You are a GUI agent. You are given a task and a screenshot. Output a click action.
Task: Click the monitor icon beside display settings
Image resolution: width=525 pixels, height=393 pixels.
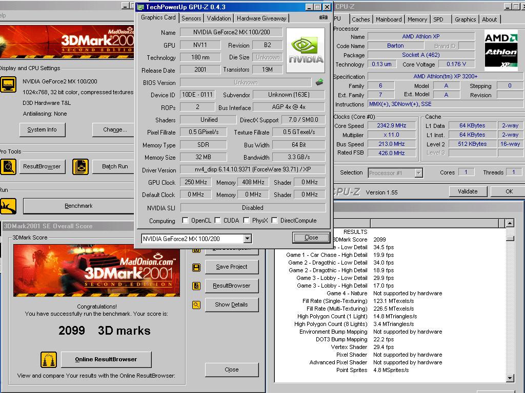tap(8, 84)
